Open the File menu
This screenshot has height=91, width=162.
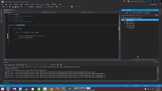tap(2, 4)
